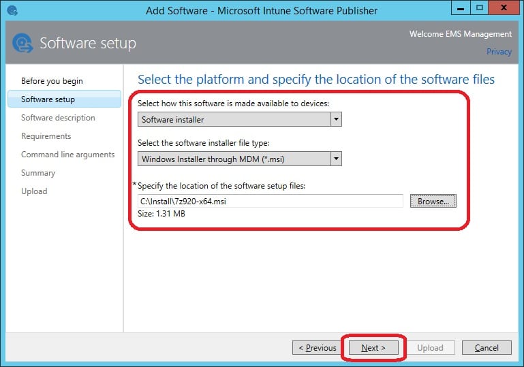Click the page heading 'Select the platform and specify'
Viewport: 524px width, 367px height.
[x=316, y=80]
